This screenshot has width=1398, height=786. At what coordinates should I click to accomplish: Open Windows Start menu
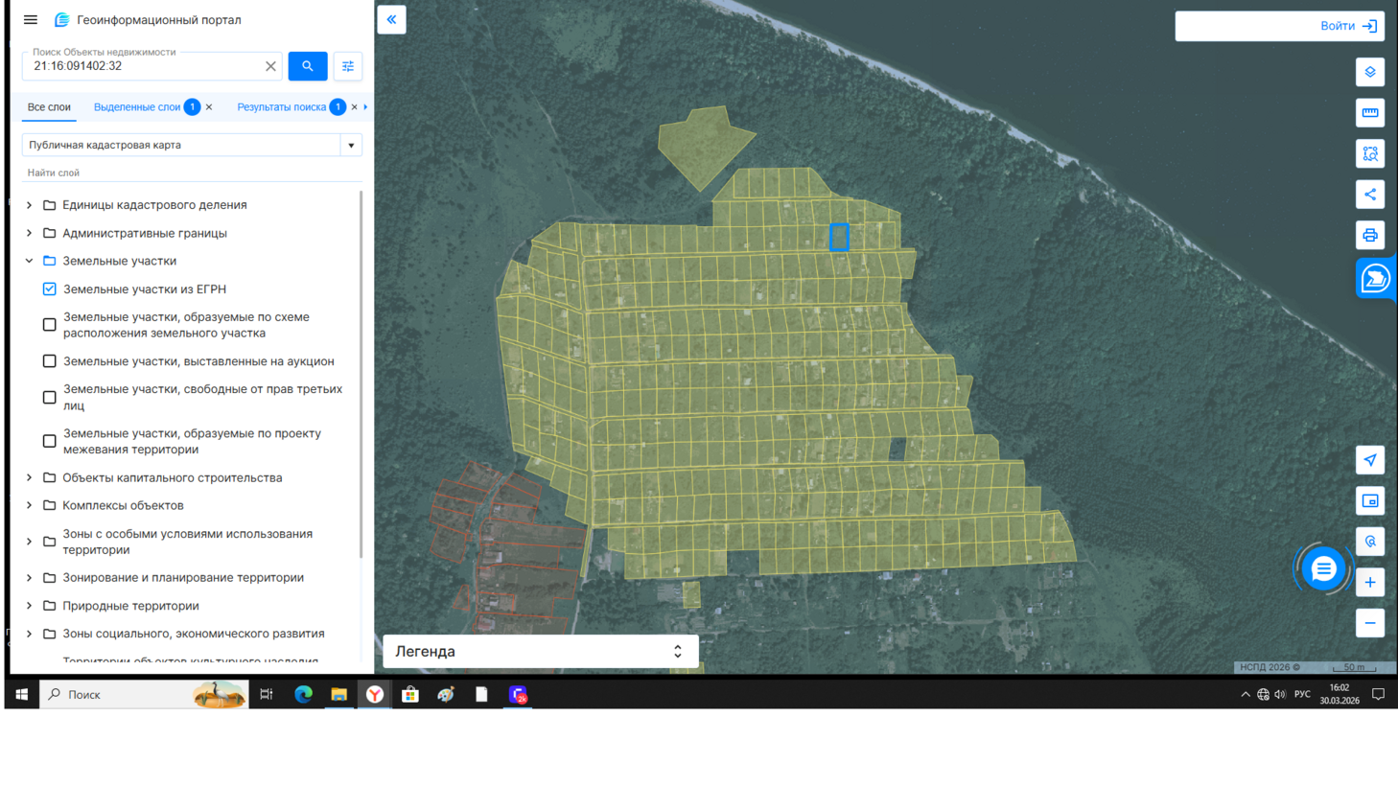[21, 694]
